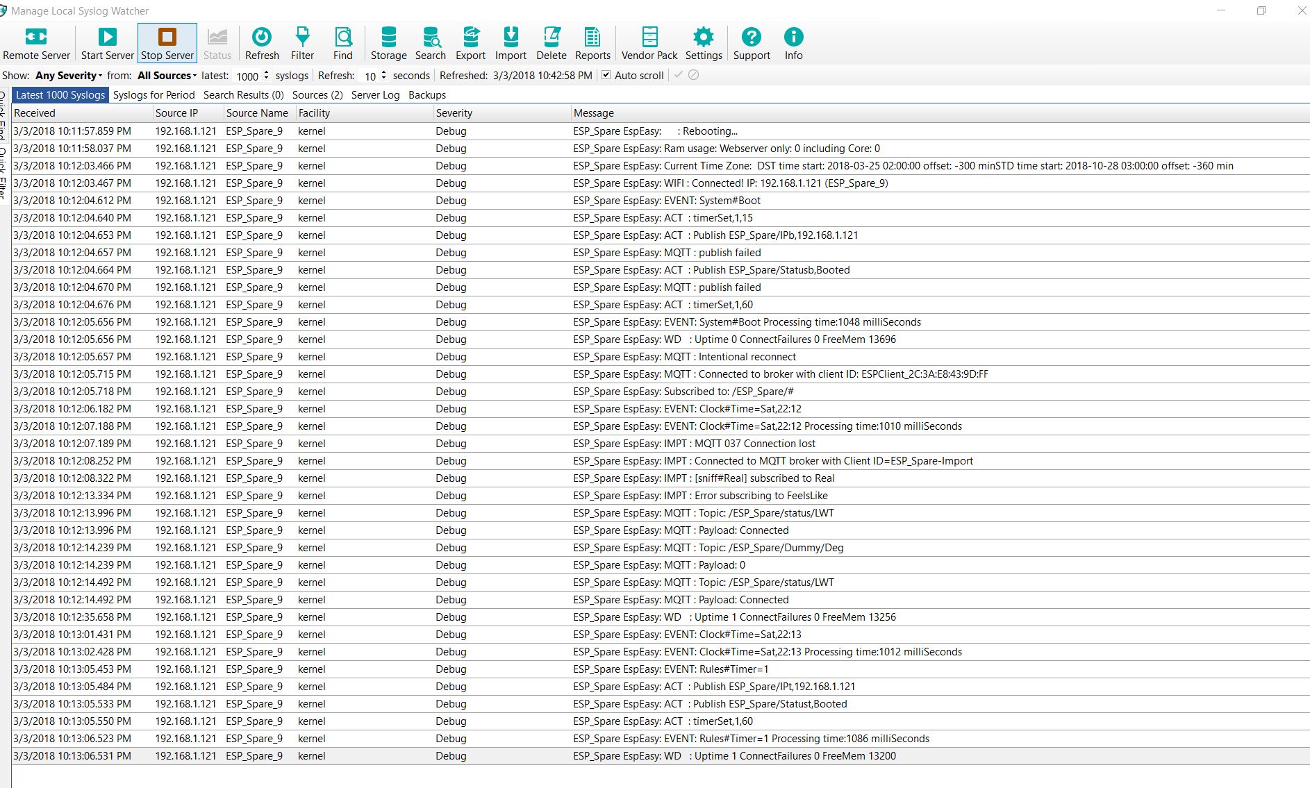Open the Filter tool

point(302,43)
